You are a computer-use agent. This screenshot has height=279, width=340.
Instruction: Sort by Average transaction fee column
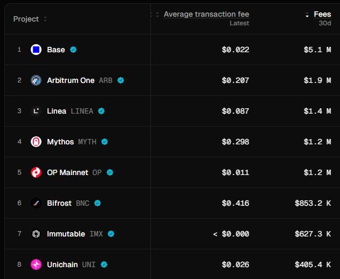(206, 14)
